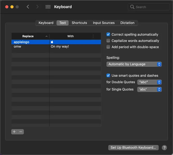Click the Apple logo symbol in With column
This screenshot has width=173, height=155.
(52, 42)
